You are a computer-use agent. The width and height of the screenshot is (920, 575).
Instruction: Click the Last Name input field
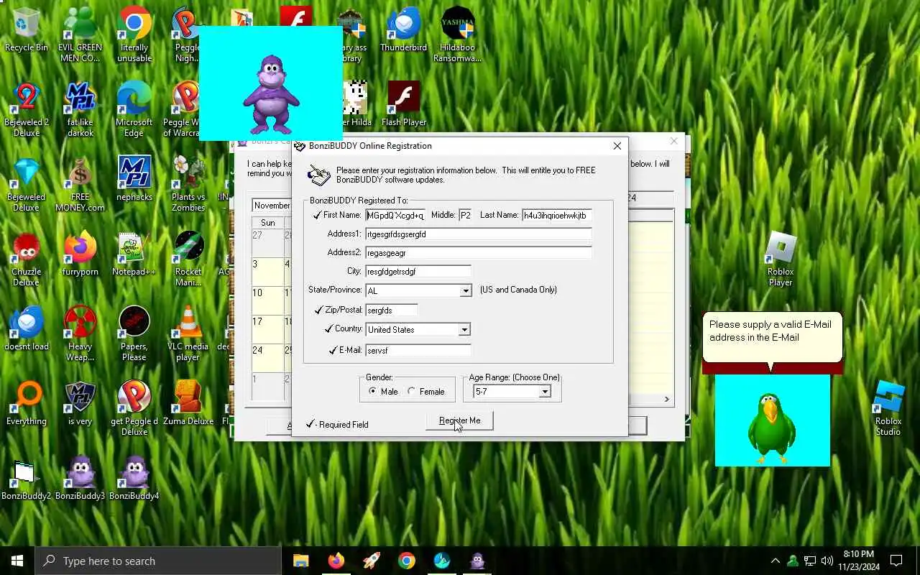tap(557, 215)
